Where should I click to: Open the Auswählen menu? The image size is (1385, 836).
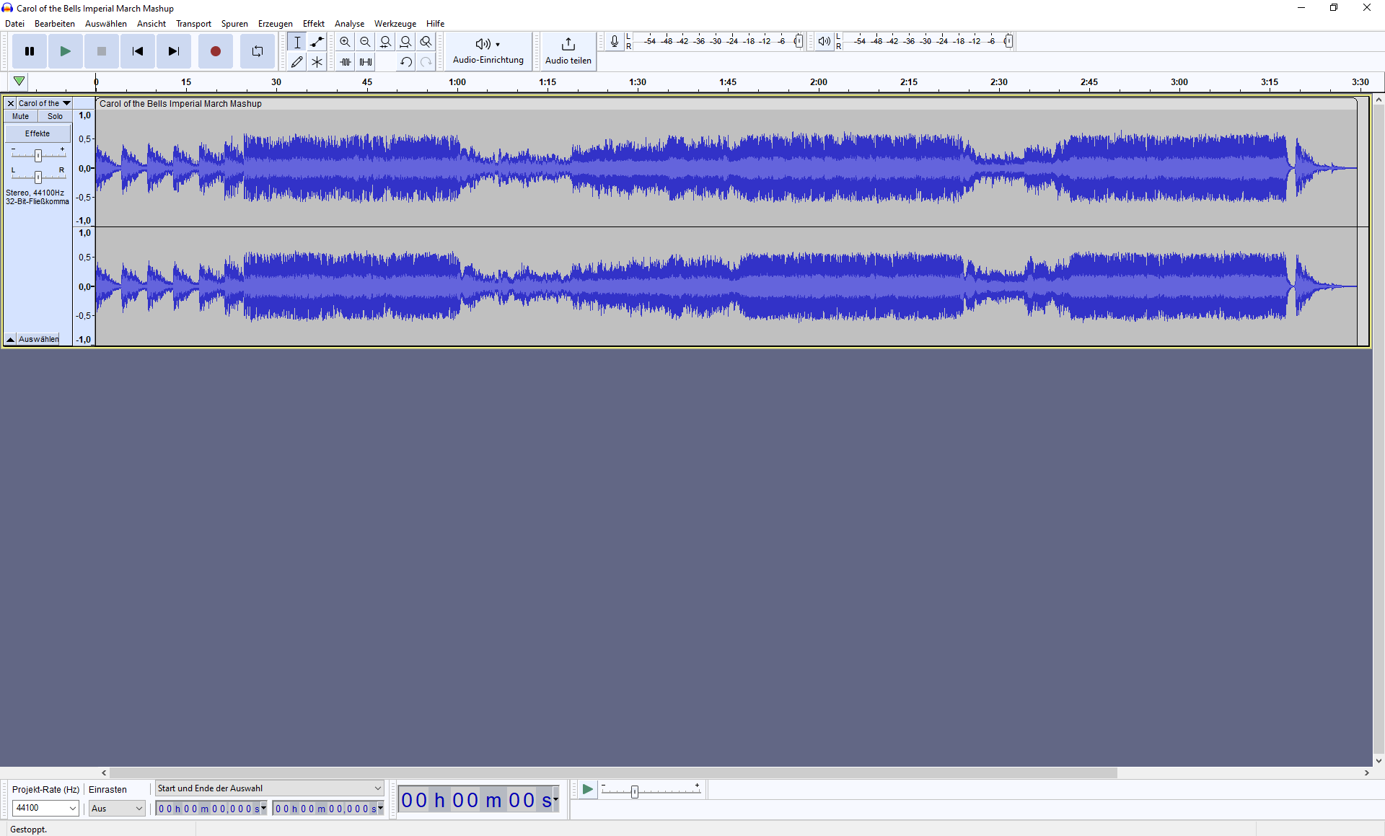pos(106,24)
